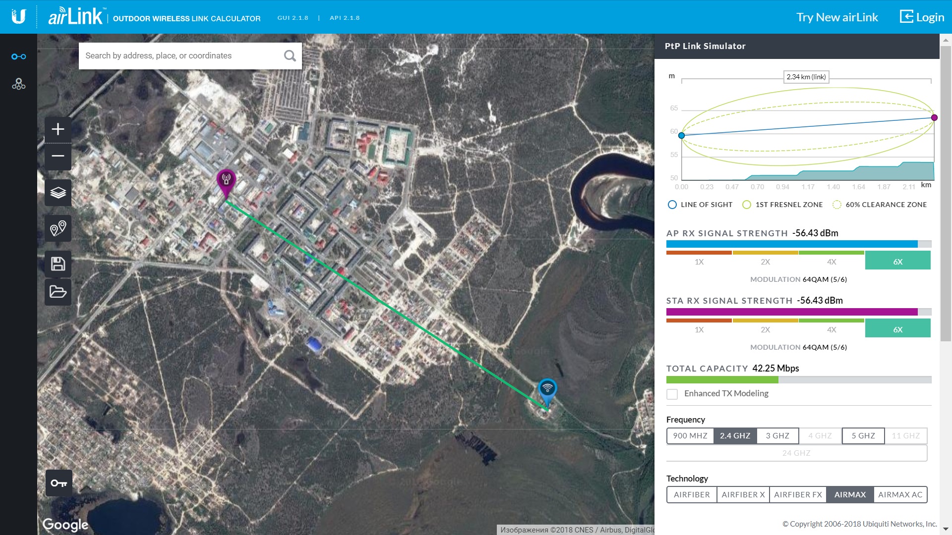952x535 pixels.
Task: Select 2.4 GHZ frequency
Action: (735, 436)
